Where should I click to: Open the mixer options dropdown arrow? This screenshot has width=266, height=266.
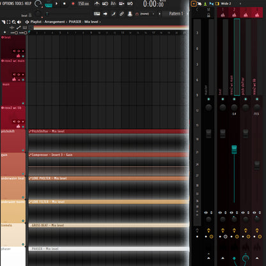coord(194,4)
